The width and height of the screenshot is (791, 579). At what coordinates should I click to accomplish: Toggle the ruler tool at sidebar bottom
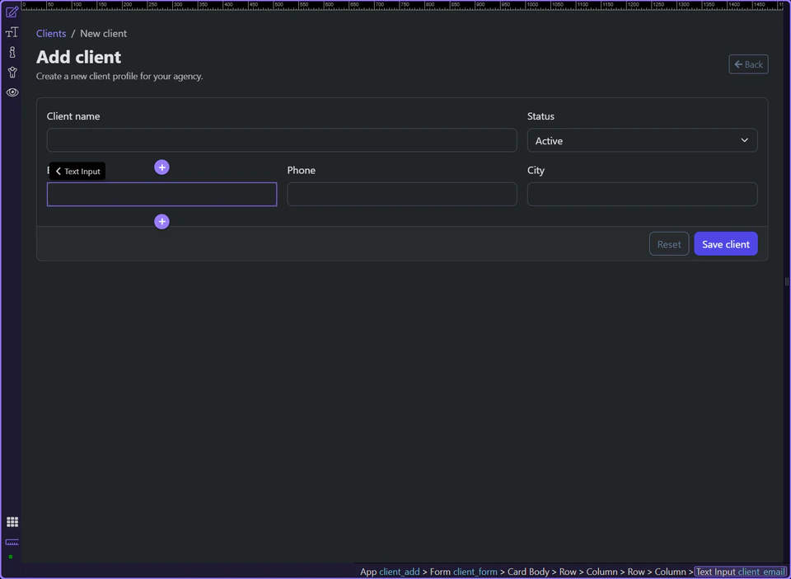coord(12,542)
